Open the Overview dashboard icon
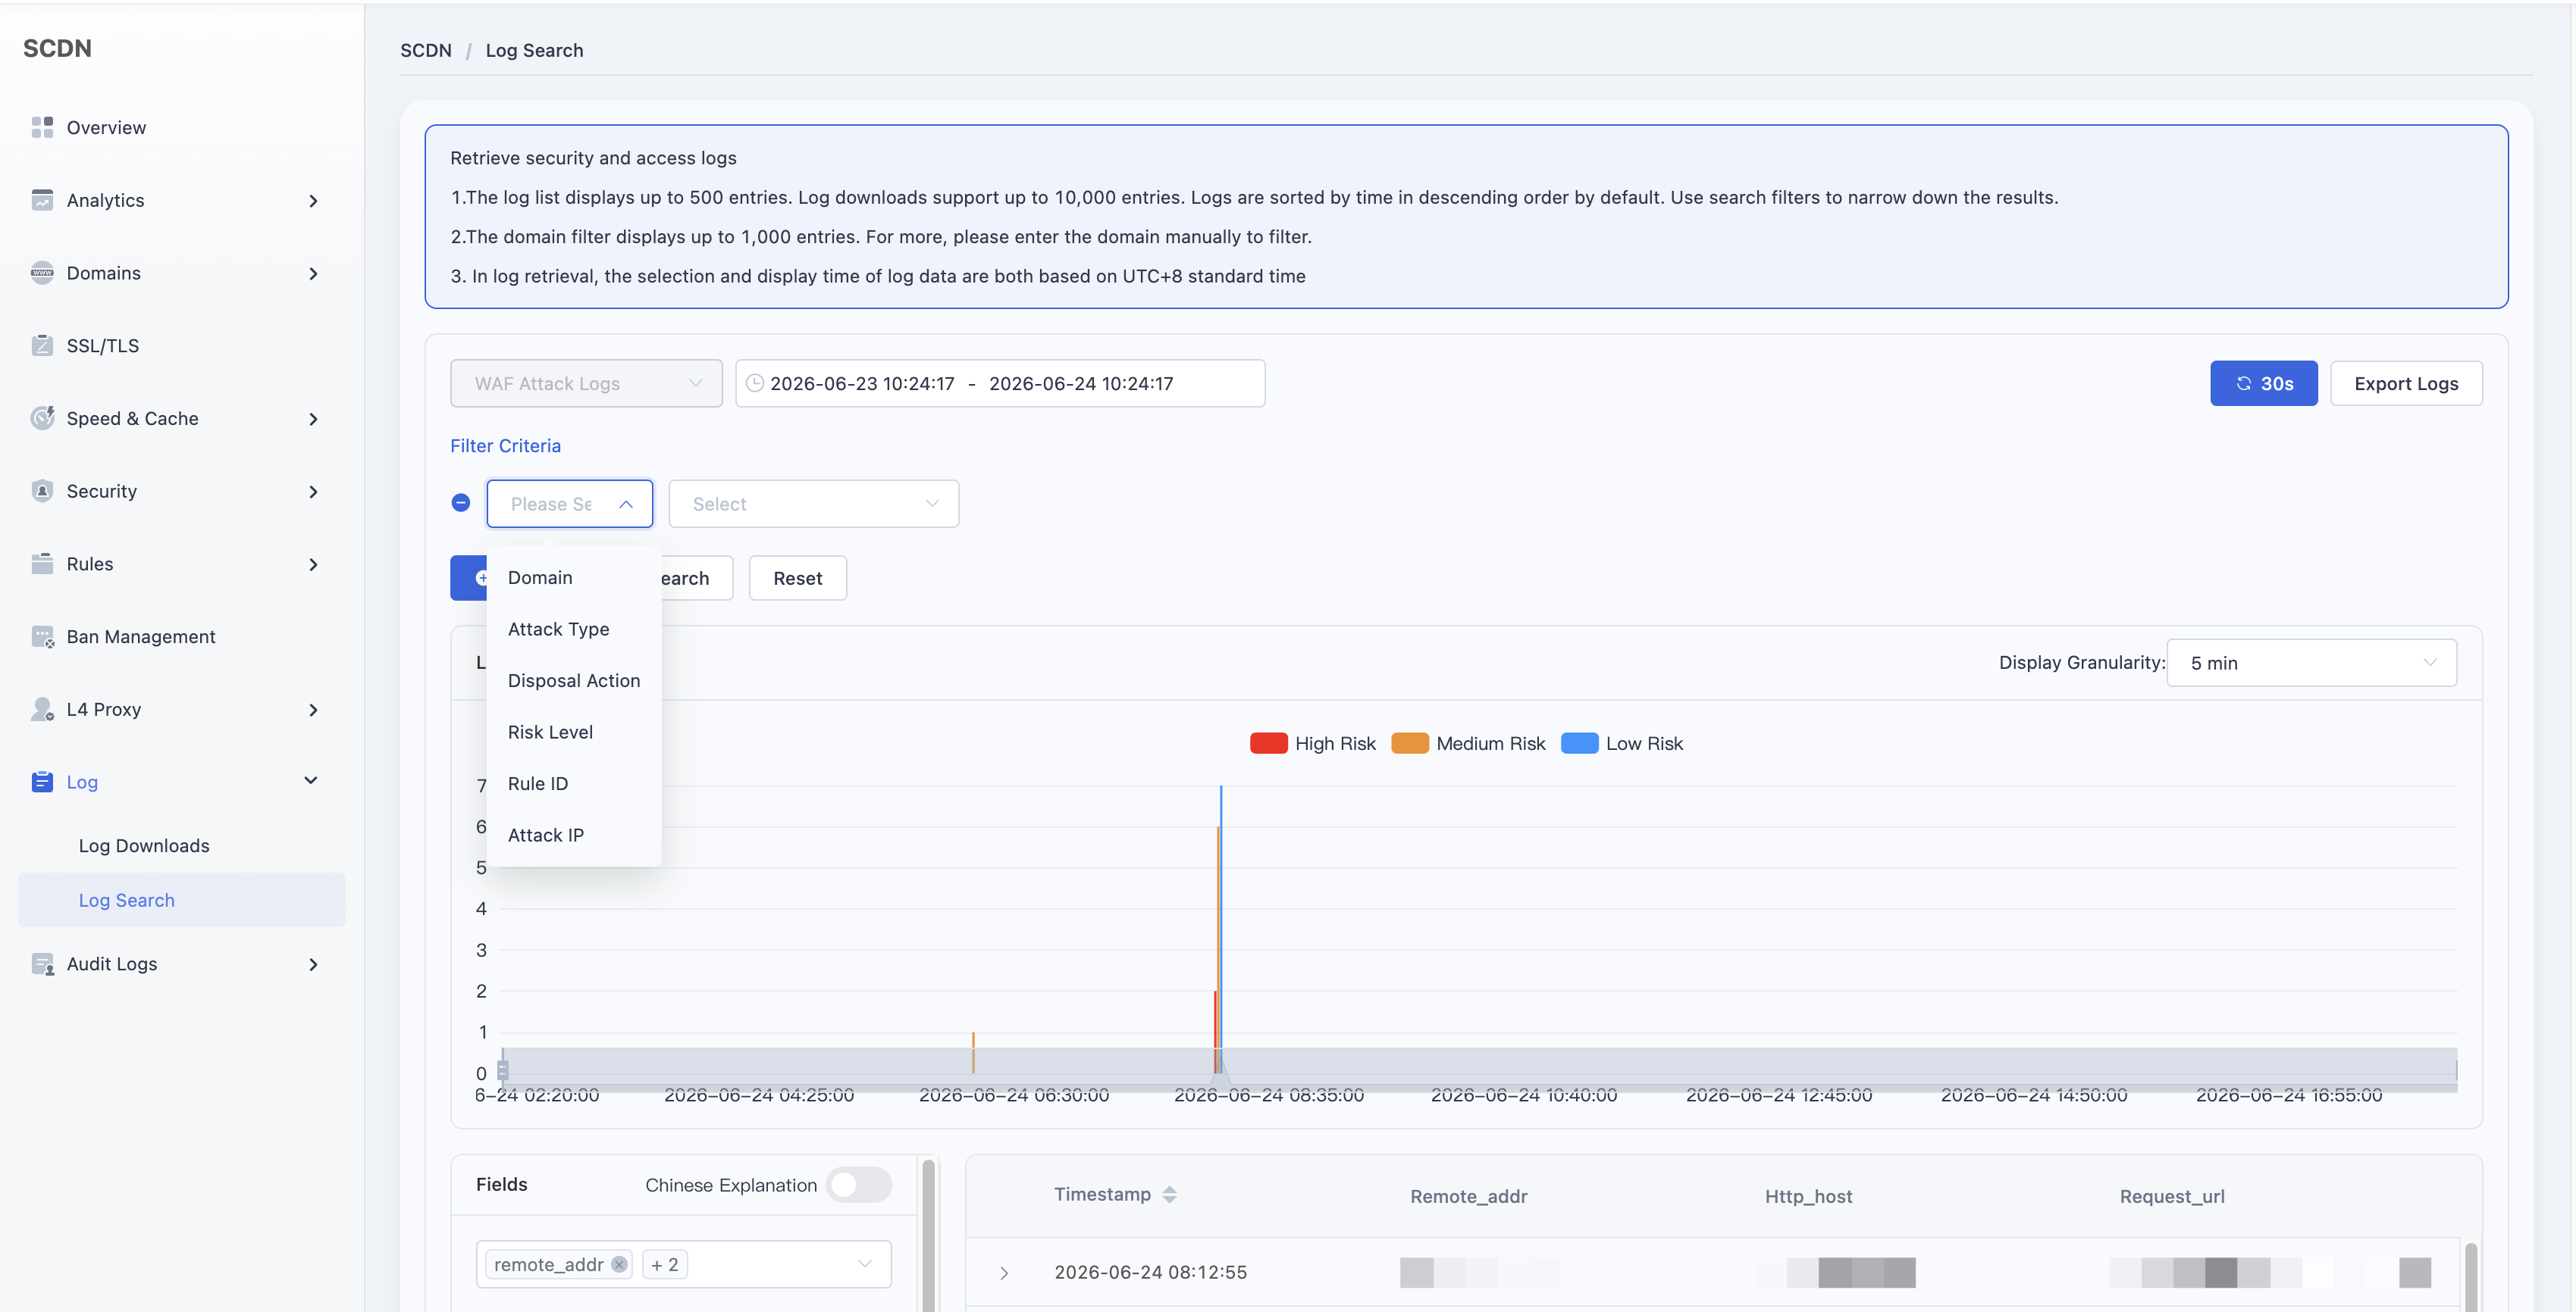2576x1312 pixels. click(x=42, y=127)
